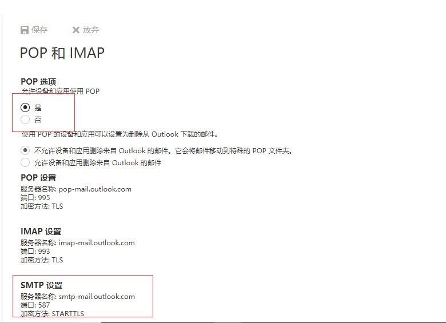Click the POP 选项 section heading
The width and height of the screenshot is (446, 323).
pyautogui.click(x=38, y=82)
